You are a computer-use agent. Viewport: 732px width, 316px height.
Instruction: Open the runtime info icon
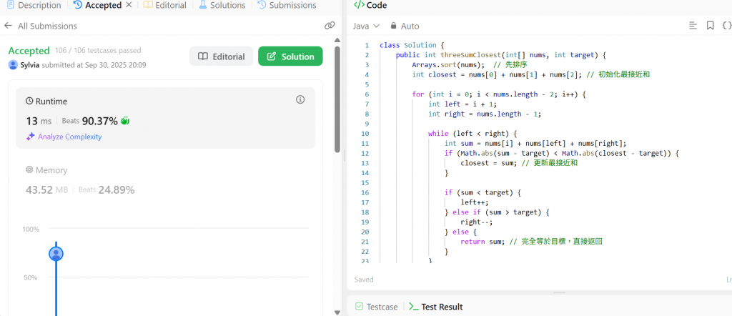tap(300, 99)
